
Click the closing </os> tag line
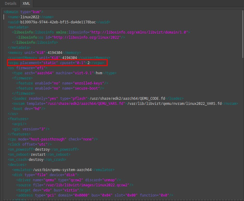tap(13, 114)
